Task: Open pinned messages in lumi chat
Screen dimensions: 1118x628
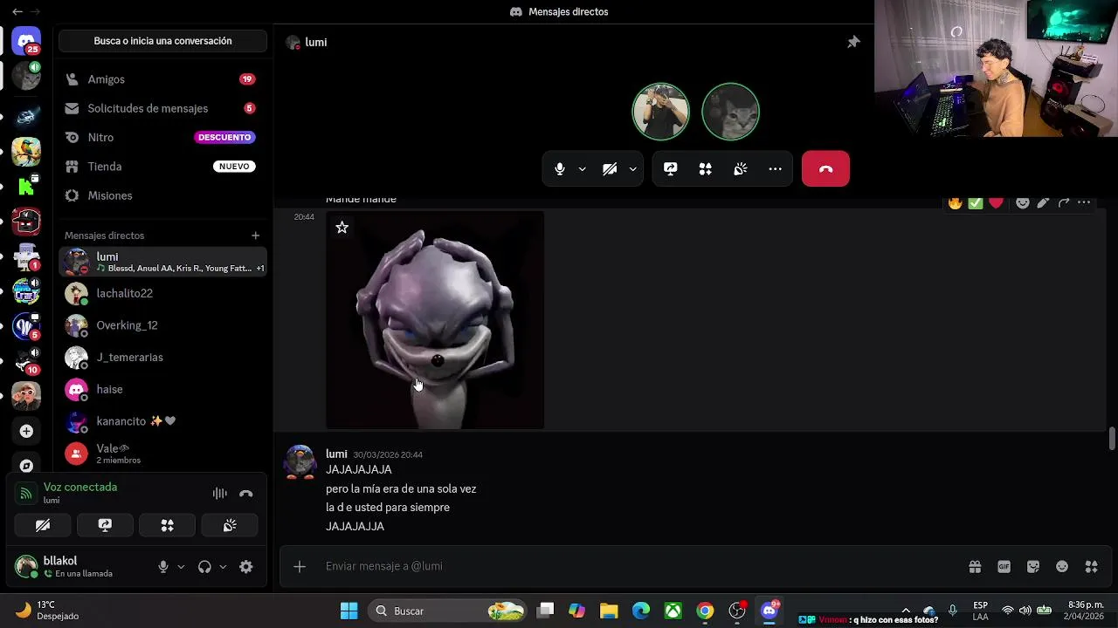Action: [x=853, y=42]
